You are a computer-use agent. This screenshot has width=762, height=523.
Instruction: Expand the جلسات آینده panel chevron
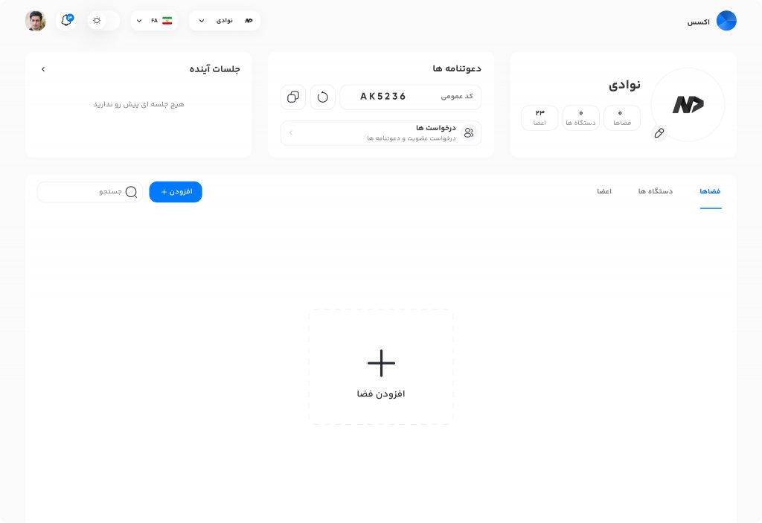(x=43, y=69)
